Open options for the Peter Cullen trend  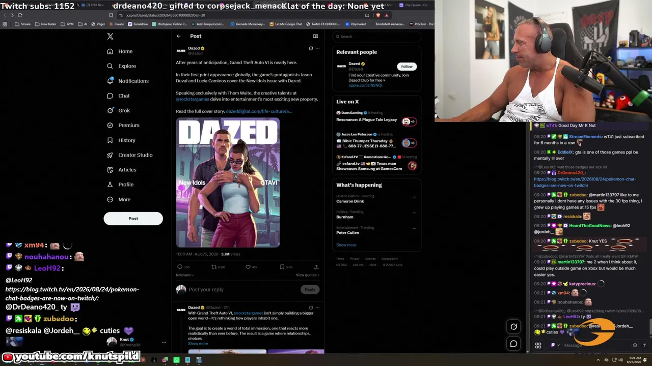(x=414, y=229)
